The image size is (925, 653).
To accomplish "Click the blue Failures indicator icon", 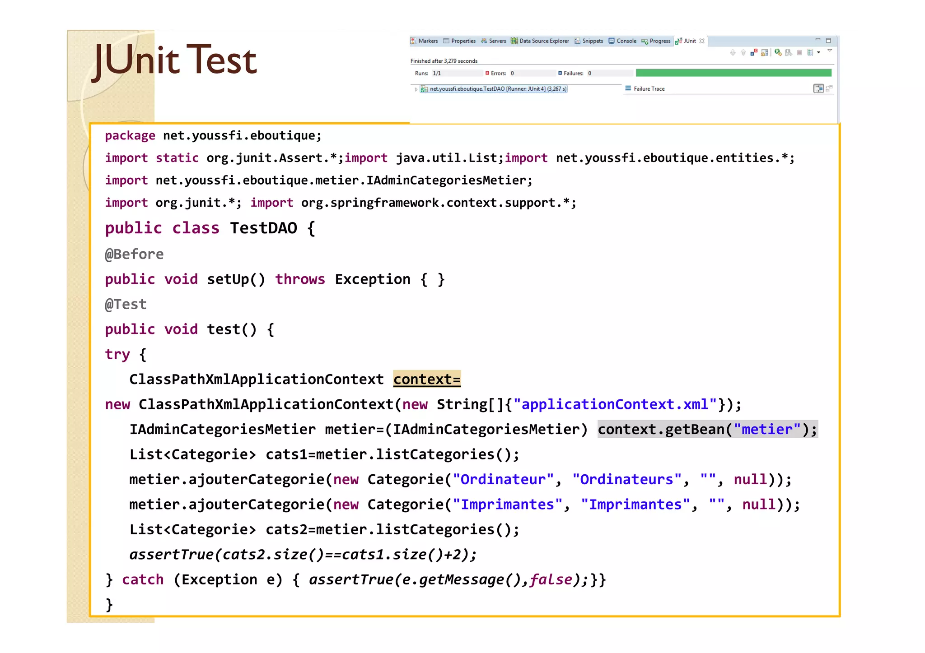I will [560, 73].
